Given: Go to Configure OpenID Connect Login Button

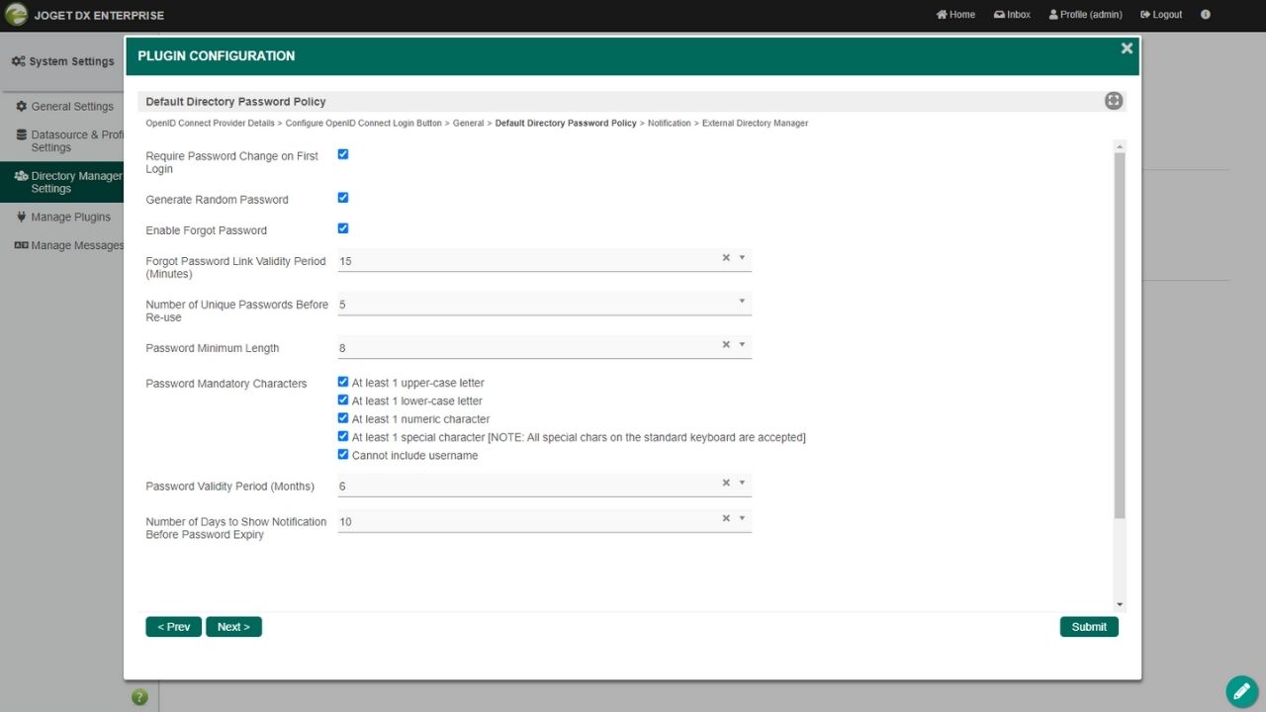Looking at the screenshot, I should click(x=363, y=124).
